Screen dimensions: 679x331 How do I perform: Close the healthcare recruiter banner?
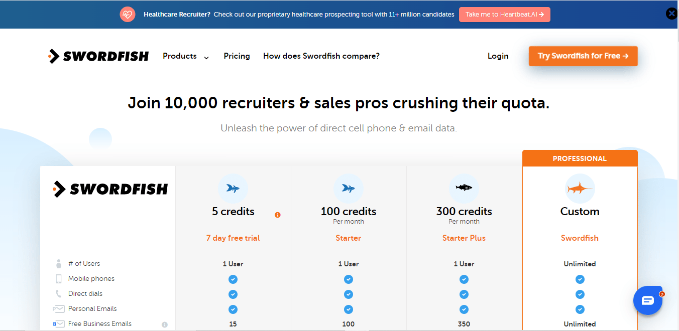pos(671,14)
